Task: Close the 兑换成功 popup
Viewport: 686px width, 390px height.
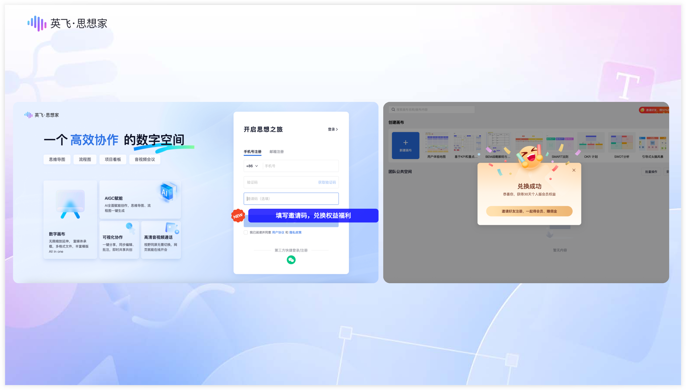Action: point(574,170)
